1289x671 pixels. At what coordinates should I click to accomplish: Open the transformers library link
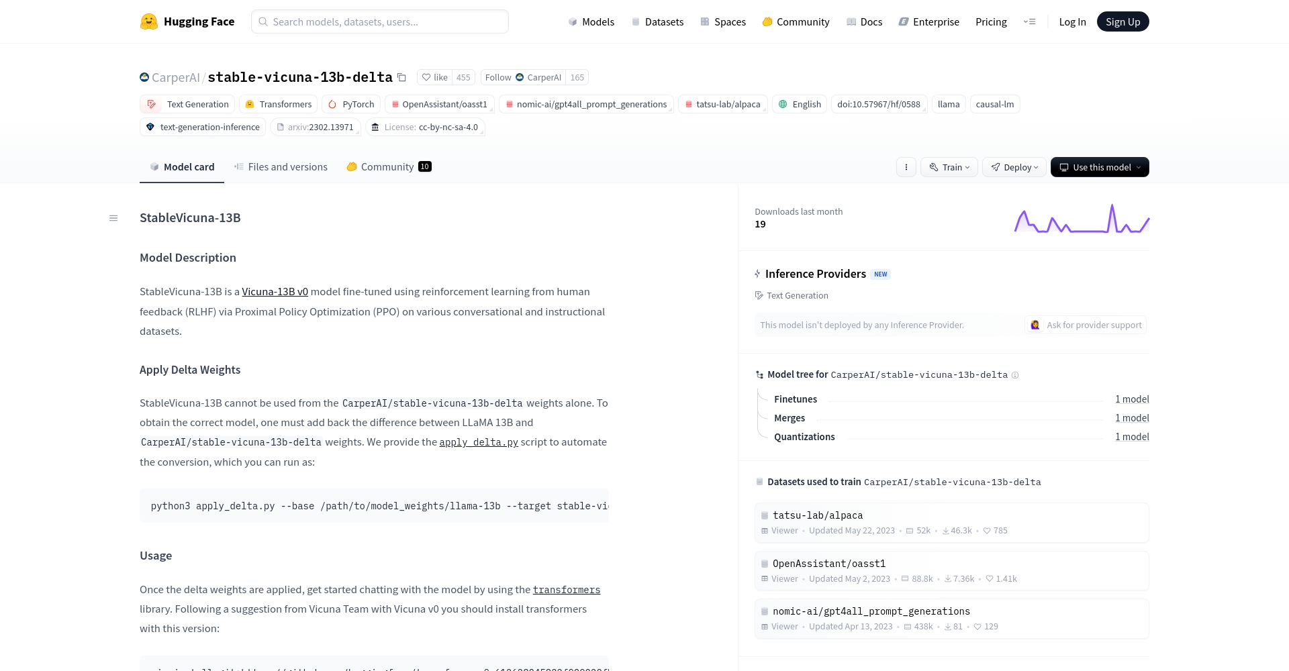point(567,590)
